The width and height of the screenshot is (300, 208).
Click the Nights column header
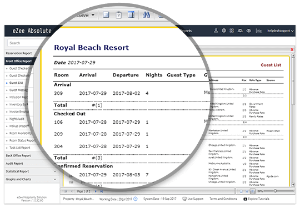coord(154,75)
